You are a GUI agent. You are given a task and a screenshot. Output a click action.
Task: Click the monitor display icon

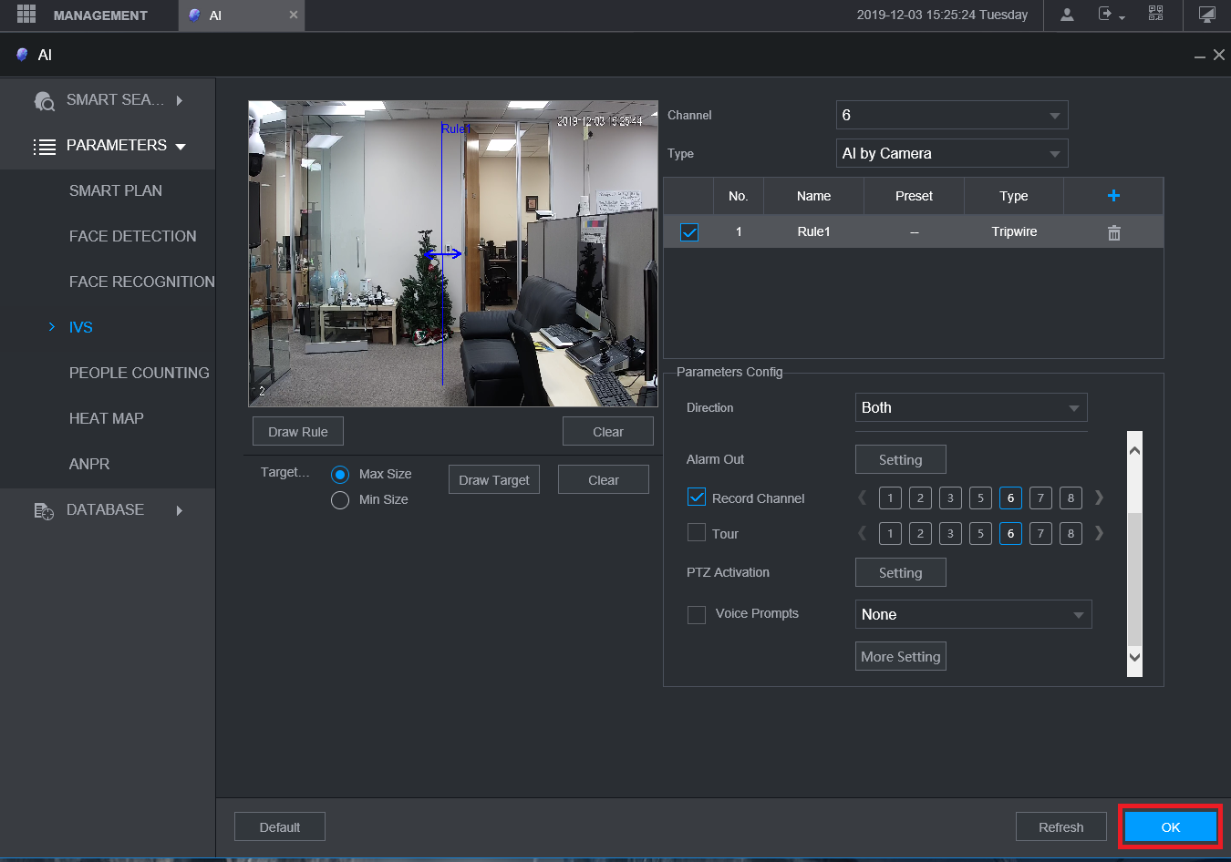click(x=1206, y=15)
